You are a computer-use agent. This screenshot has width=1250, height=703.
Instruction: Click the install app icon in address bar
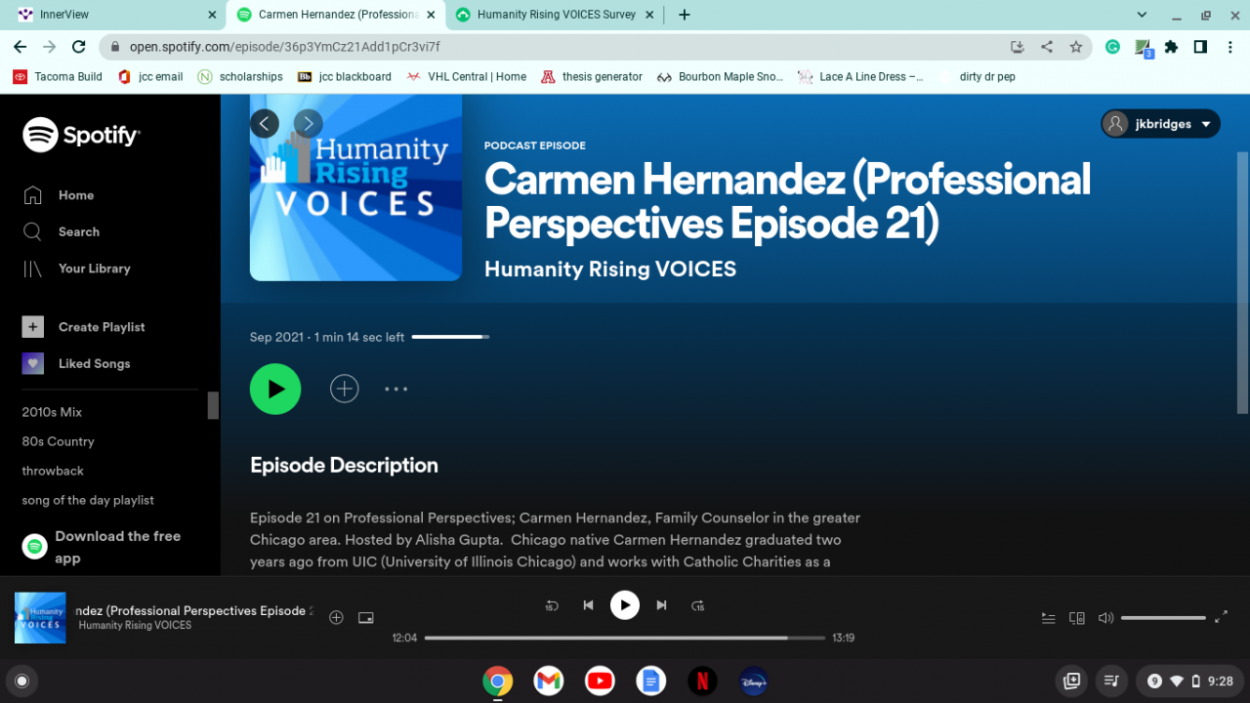pyautogui.click(x=1018, y=47)
